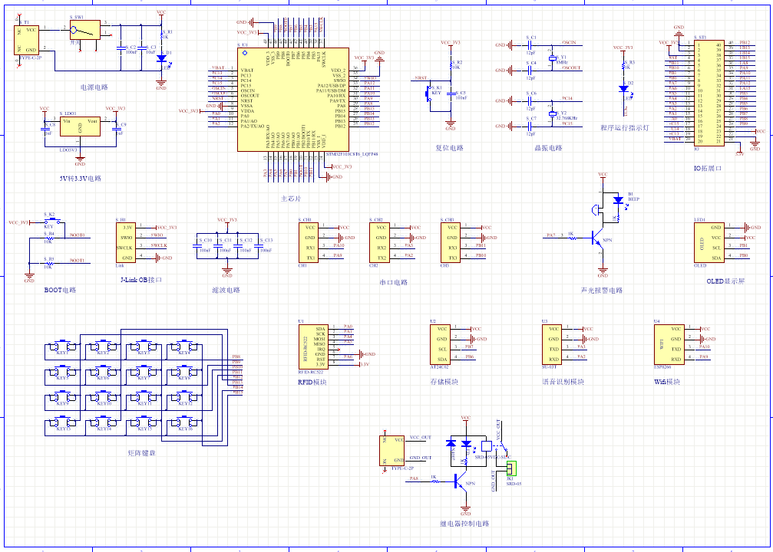This screenshot has height=552, width=773.
Task: Select the green-highlighted JK1 relay terminal
Action: coord(511,468)
